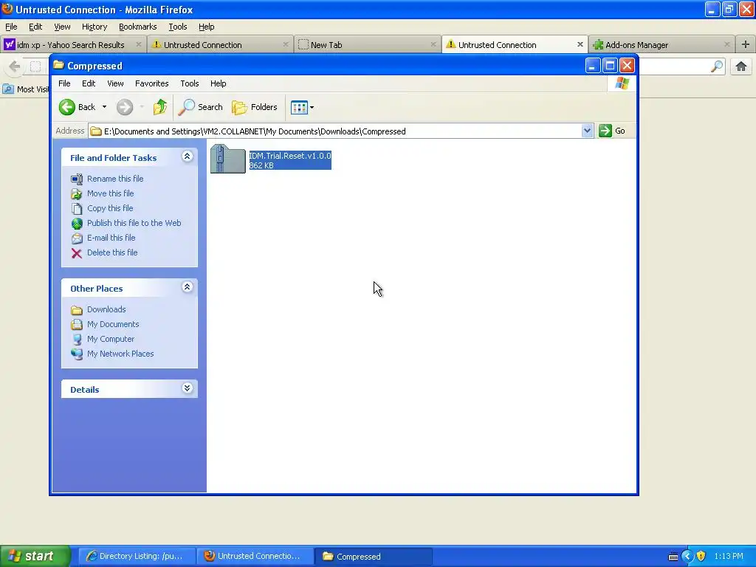Expand the Details panel
Viewport: 756px width, 567px height.
click(187, 388)
